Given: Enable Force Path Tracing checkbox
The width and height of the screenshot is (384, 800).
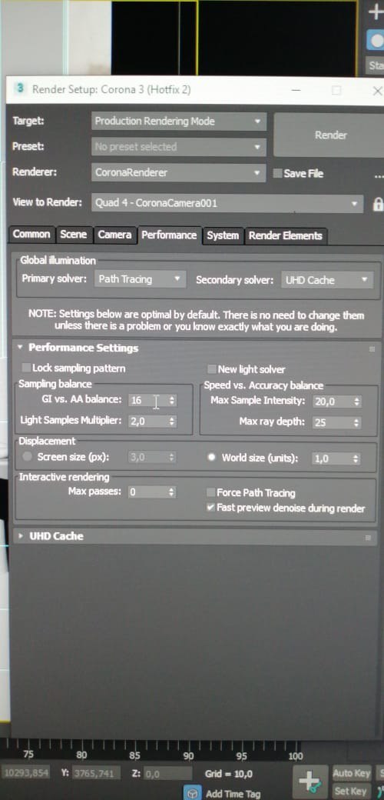Looking at the screenshot, I should tap(210, 492).
